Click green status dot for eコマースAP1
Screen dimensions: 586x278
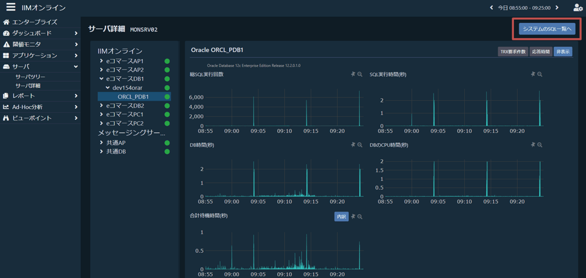(167, 61)
